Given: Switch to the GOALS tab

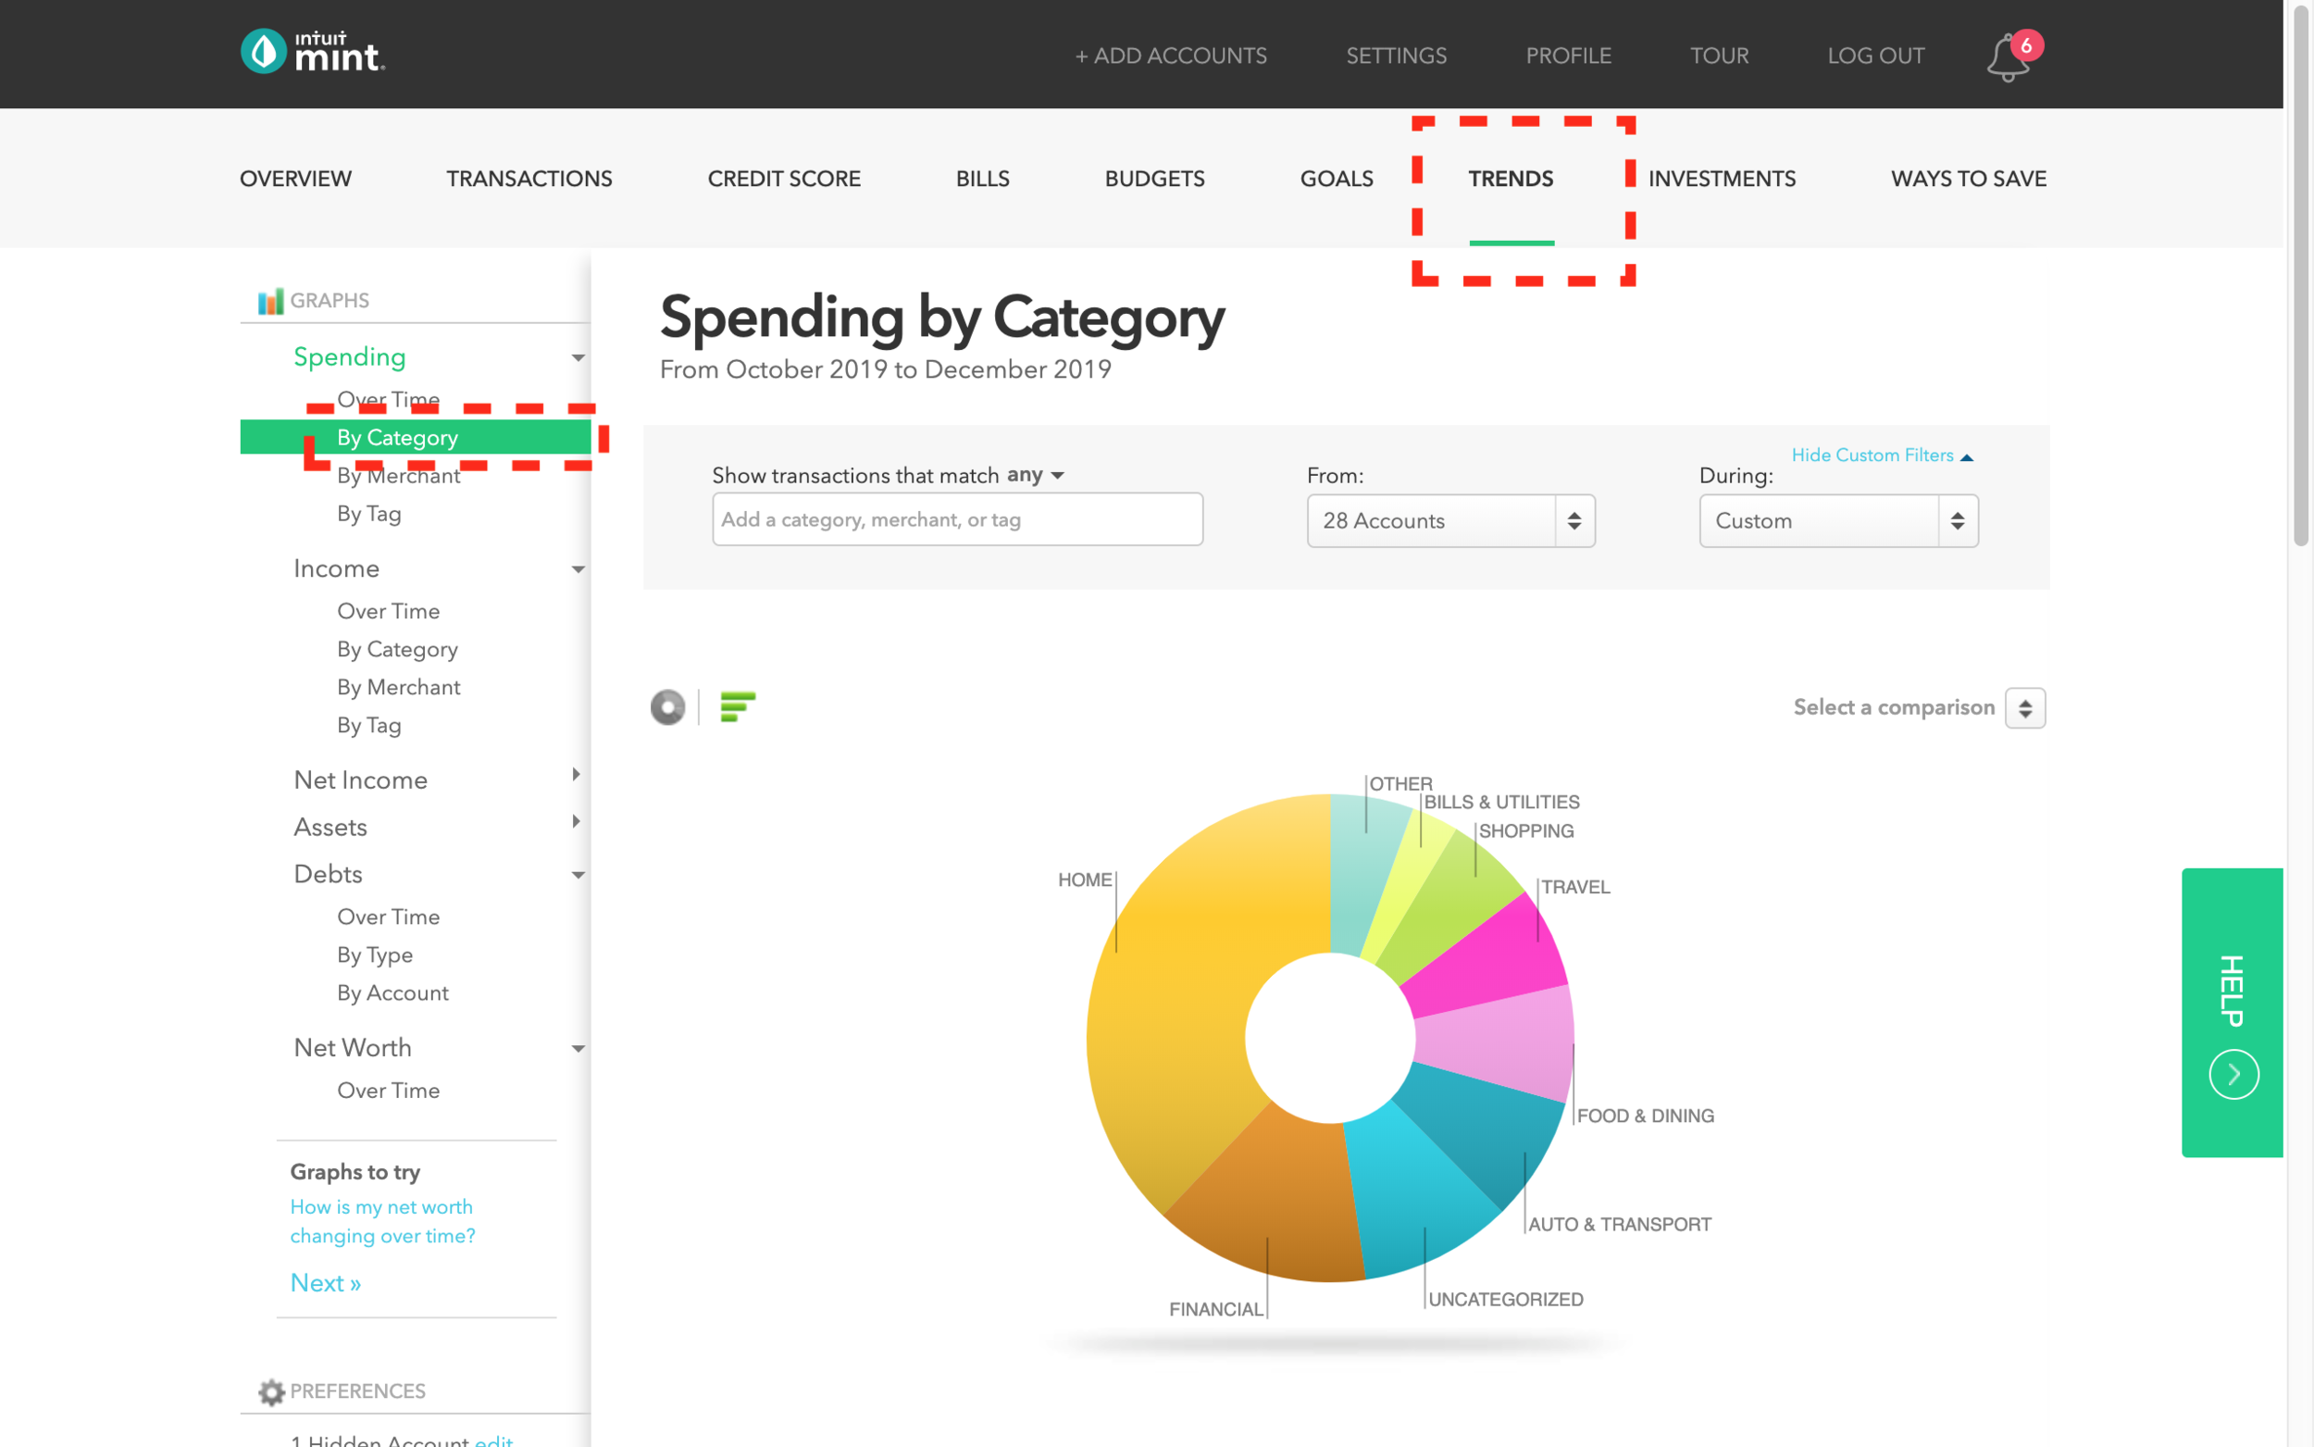Looking at the screenshot, I should (x=1337, y=178).
